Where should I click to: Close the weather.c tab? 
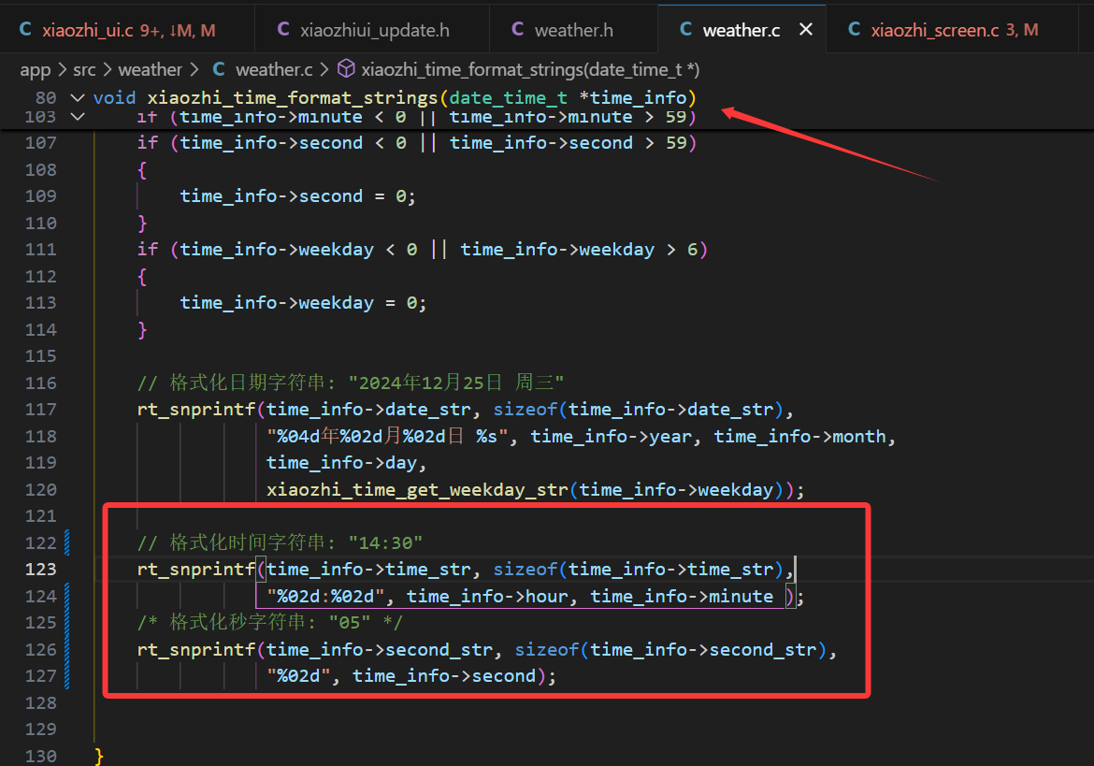[x=806, y=29]
